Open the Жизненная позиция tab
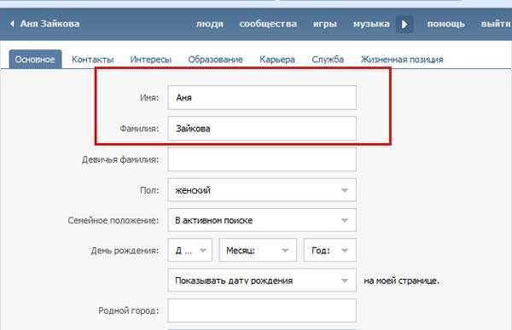Viewport: 512px width, 330px height. coord(402,60)
